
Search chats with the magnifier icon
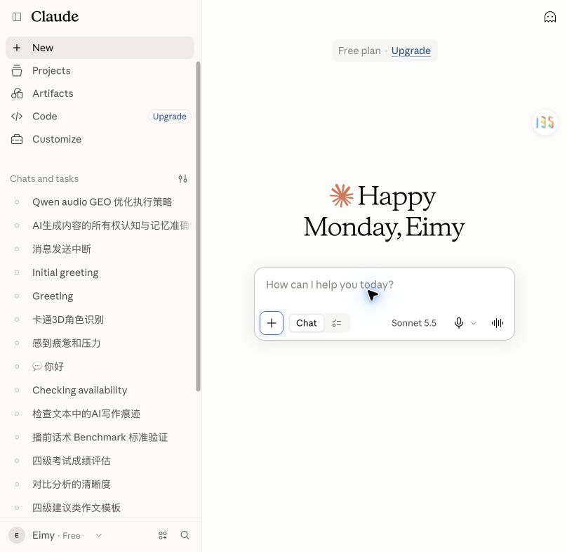(x=185, y=535)
